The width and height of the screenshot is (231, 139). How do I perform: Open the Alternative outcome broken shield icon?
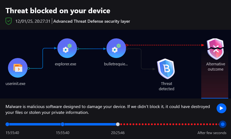(215, 48)
